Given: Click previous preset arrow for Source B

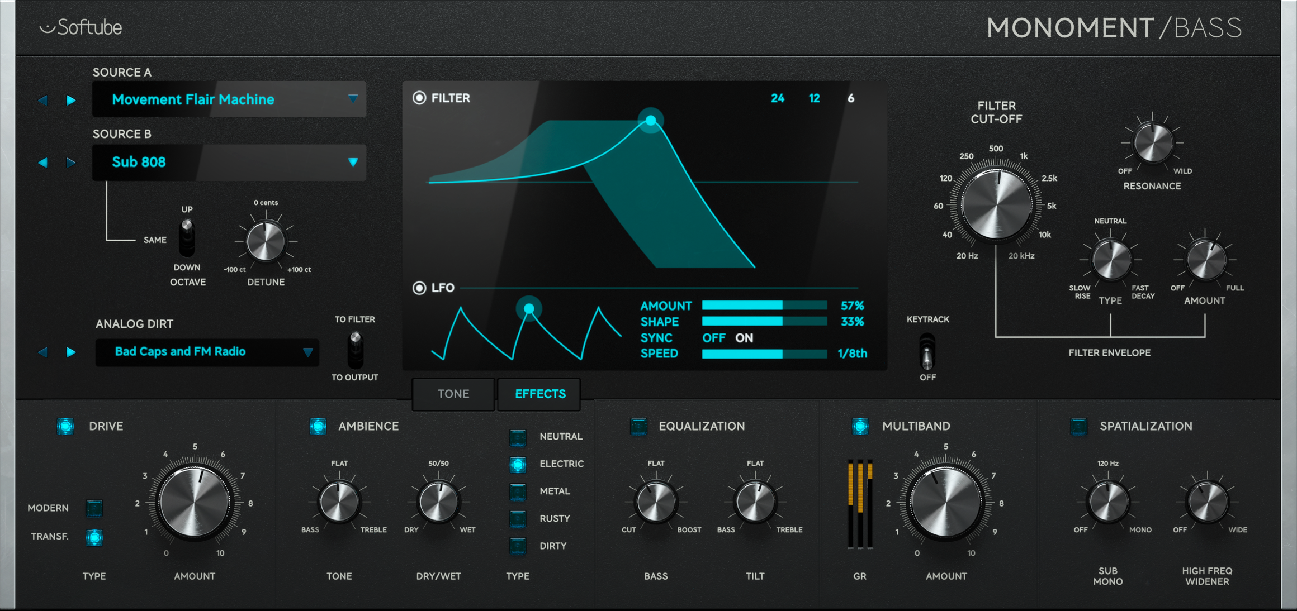Looking at the screenshot, I should coord(42,163).
